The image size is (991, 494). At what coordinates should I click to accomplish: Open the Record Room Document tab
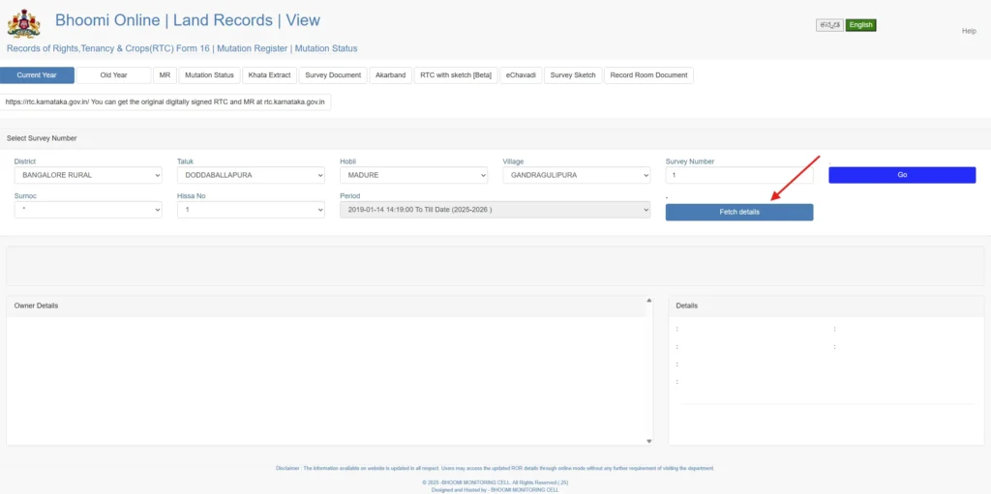648,75
